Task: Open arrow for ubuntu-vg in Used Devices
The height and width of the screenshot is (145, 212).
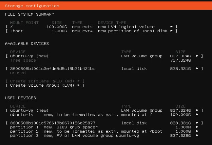Action: coord(197,110)
